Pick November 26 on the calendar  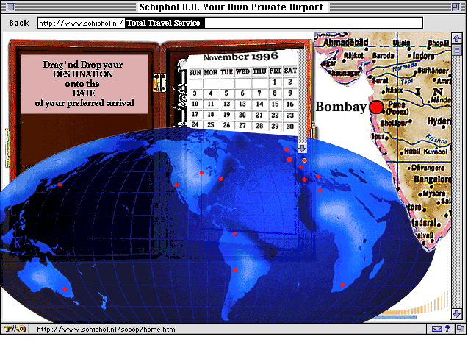226,125
